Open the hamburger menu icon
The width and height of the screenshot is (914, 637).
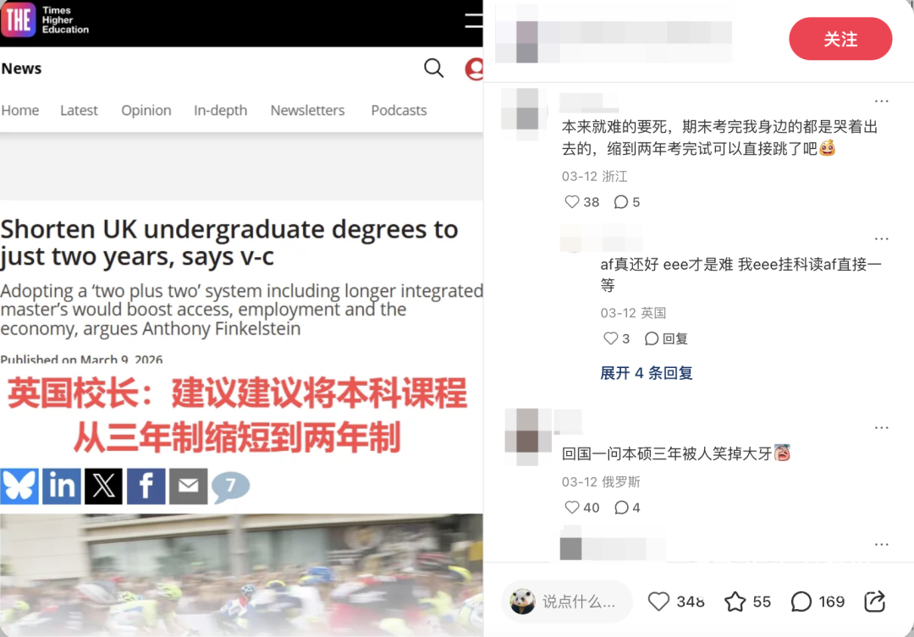473,20
